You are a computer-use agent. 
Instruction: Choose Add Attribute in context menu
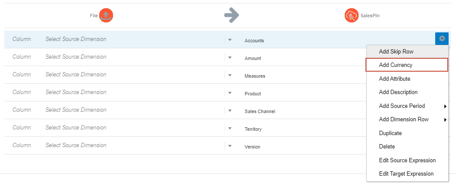(395, 79)
